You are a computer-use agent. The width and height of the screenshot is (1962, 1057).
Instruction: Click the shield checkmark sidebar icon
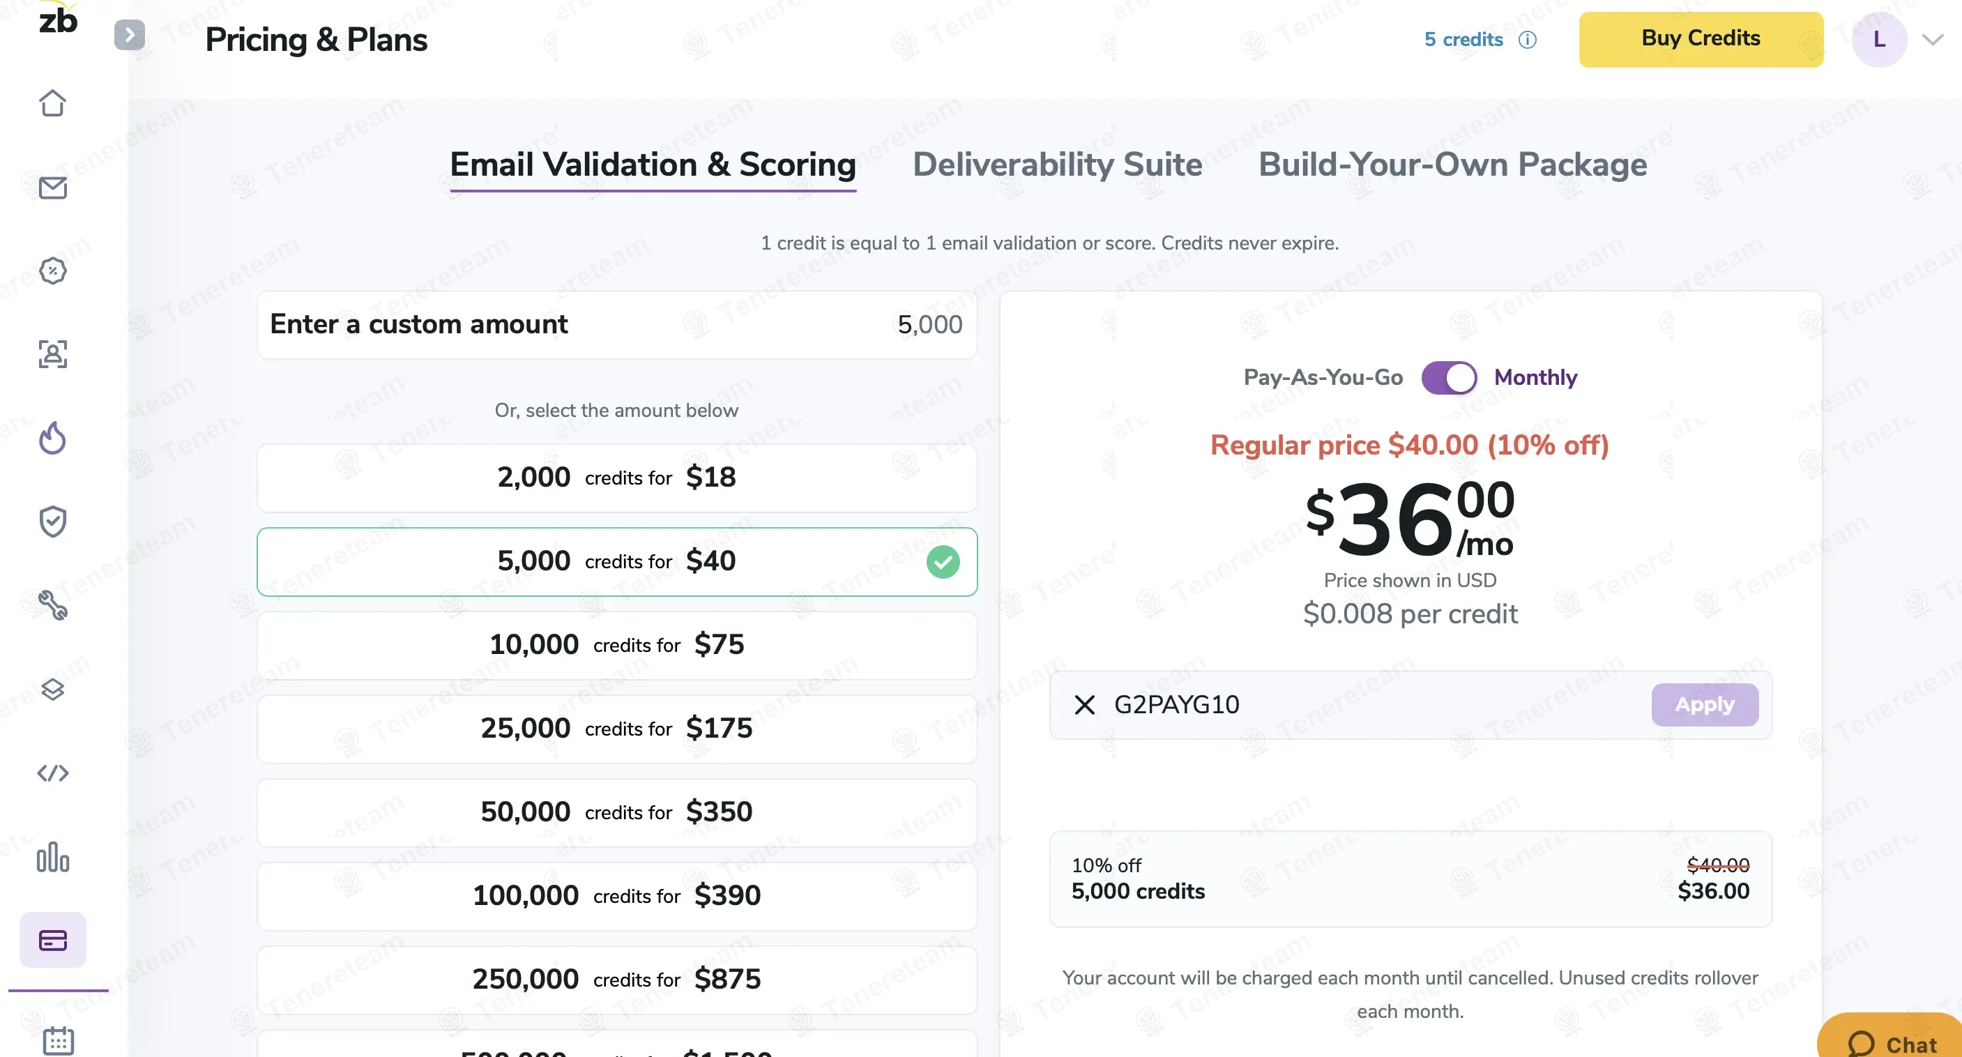point(52,522)
